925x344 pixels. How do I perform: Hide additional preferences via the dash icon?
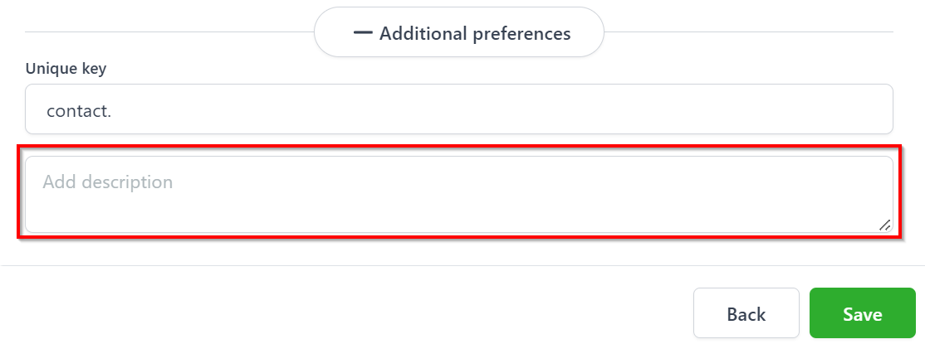[362, 33]
